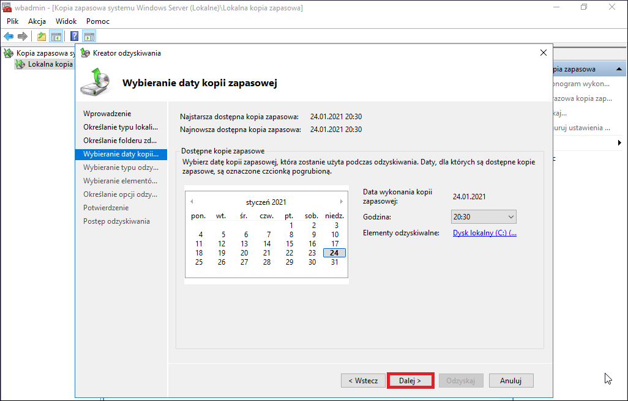Toggle the action pane toolbar icon
The image size is (628, 401).
pos(89,37)
